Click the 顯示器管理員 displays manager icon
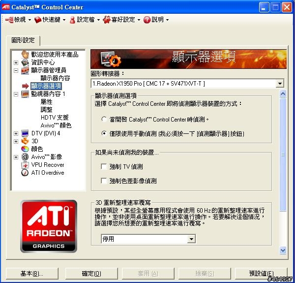This screenshot has width=295, height=283. pos(25,70)
